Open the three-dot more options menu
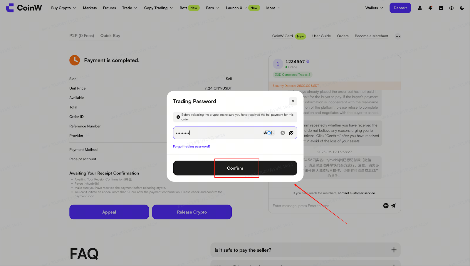Viewport: 470px width, 266px height. pos(398,36)
